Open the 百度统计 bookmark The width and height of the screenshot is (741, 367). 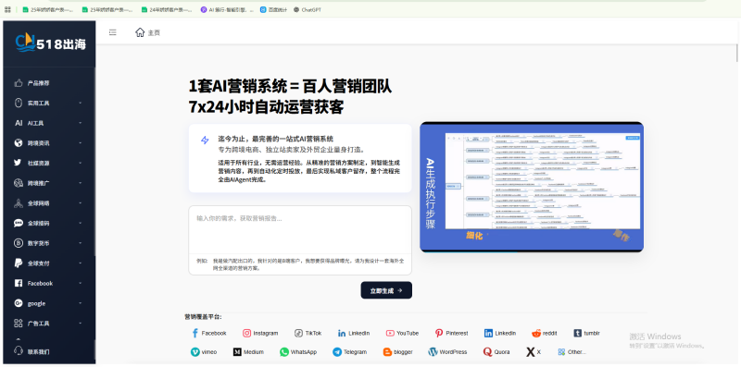(273, 9)
